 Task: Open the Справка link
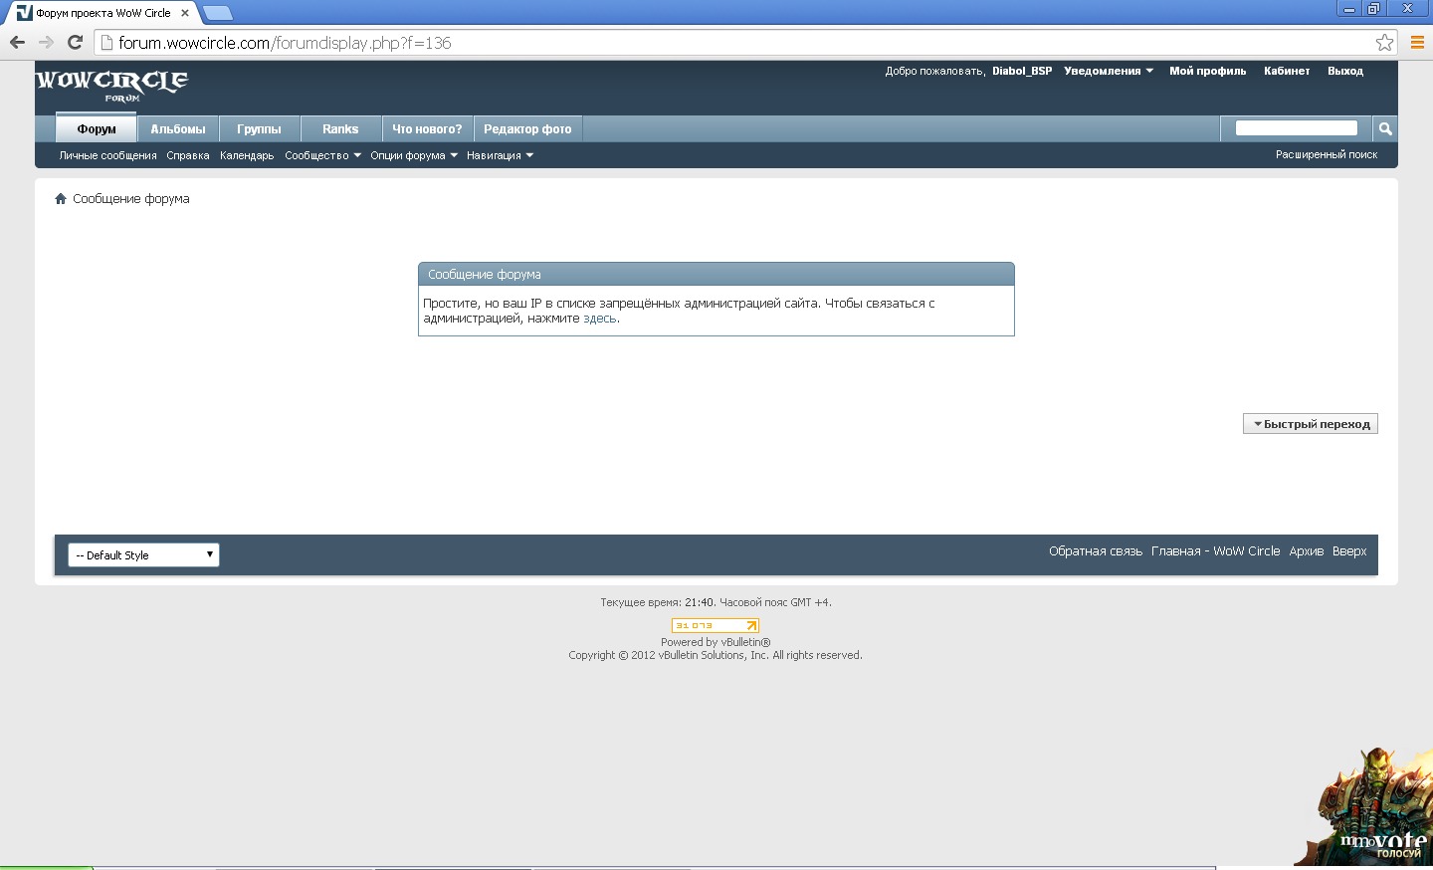click(x=188, y=155)
